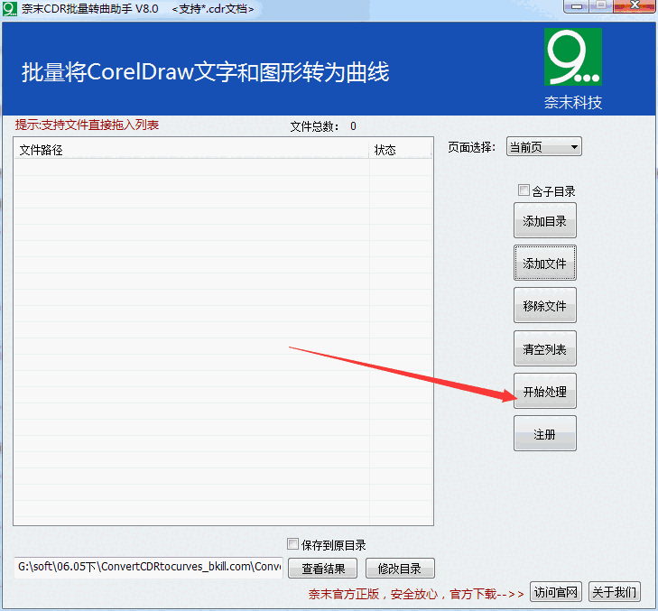658x611 pixels.
Task: Start processing with 开始处理 button
Action: 544,391
